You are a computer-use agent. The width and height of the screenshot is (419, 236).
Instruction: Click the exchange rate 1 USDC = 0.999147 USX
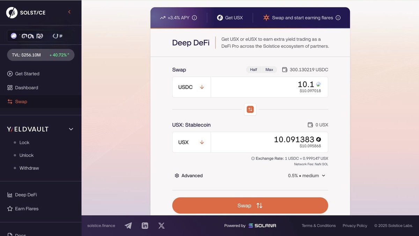[307, 158]
